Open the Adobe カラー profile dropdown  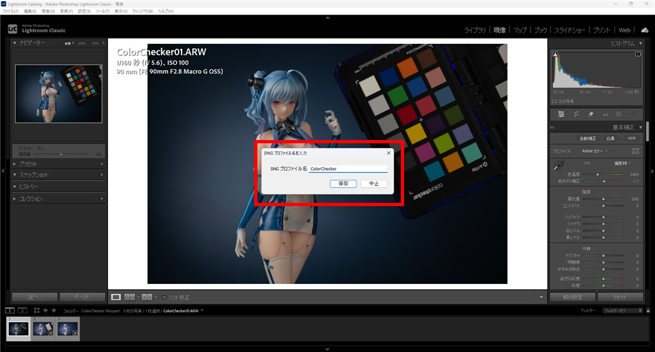tap(595, 151)
